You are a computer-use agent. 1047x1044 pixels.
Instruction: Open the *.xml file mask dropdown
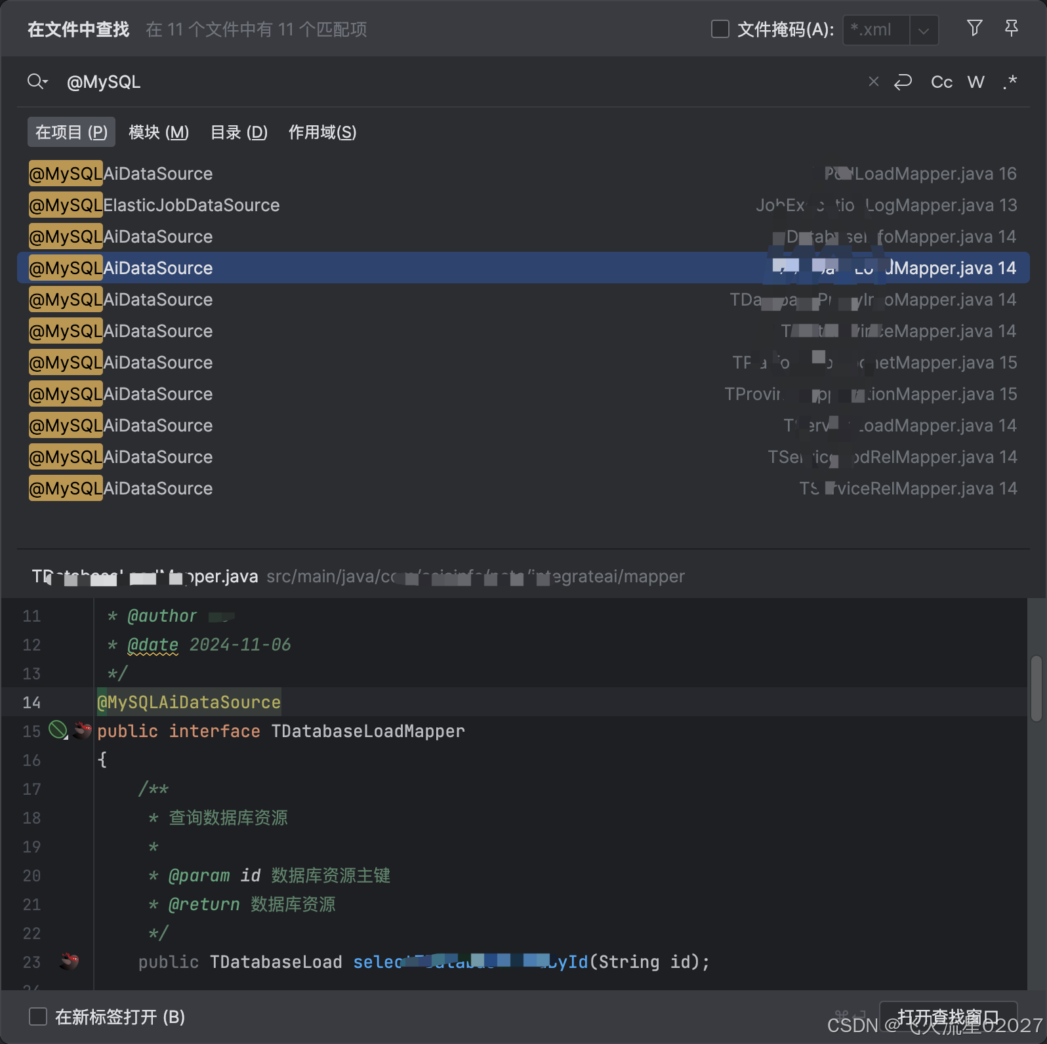click(924, 30)
